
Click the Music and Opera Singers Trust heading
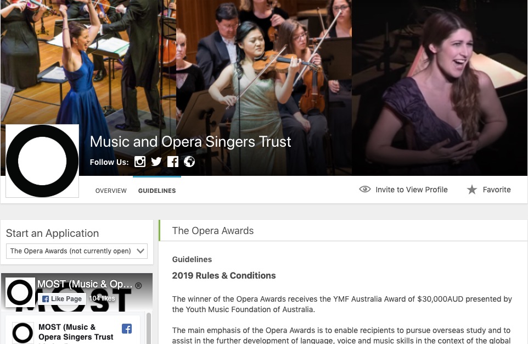(190, 142)
